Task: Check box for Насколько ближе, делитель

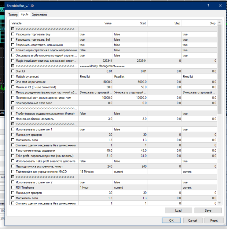Action: [13, 119]
